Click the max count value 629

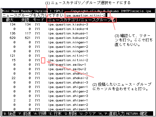(x=12, y=38)
